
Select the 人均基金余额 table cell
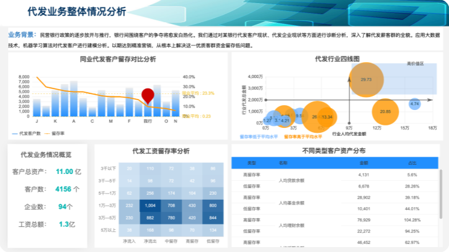291,203
